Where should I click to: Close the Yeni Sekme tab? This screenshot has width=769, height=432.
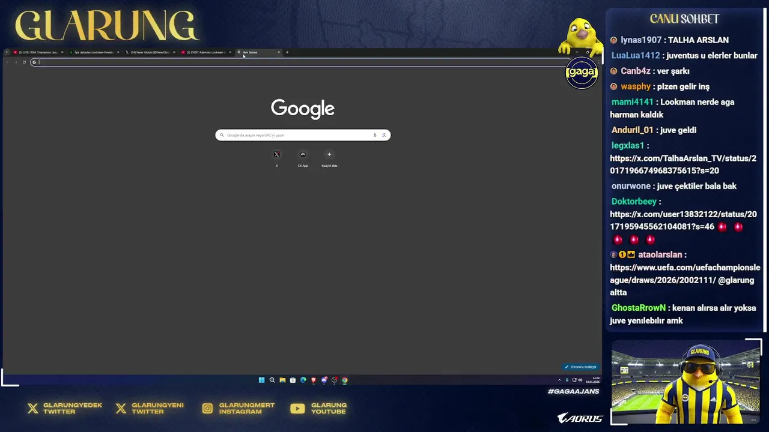(x=279, y=52)
